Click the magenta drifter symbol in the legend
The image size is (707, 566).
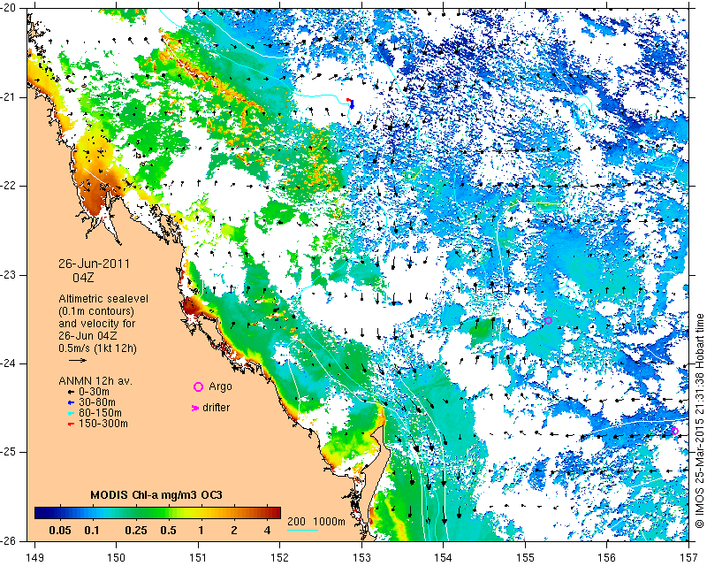point(195,408)
